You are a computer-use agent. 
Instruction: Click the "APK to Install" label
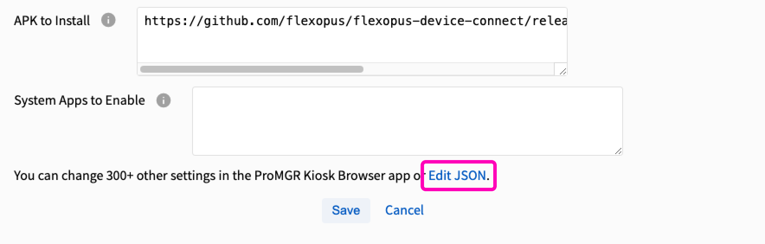coord(52,21)
